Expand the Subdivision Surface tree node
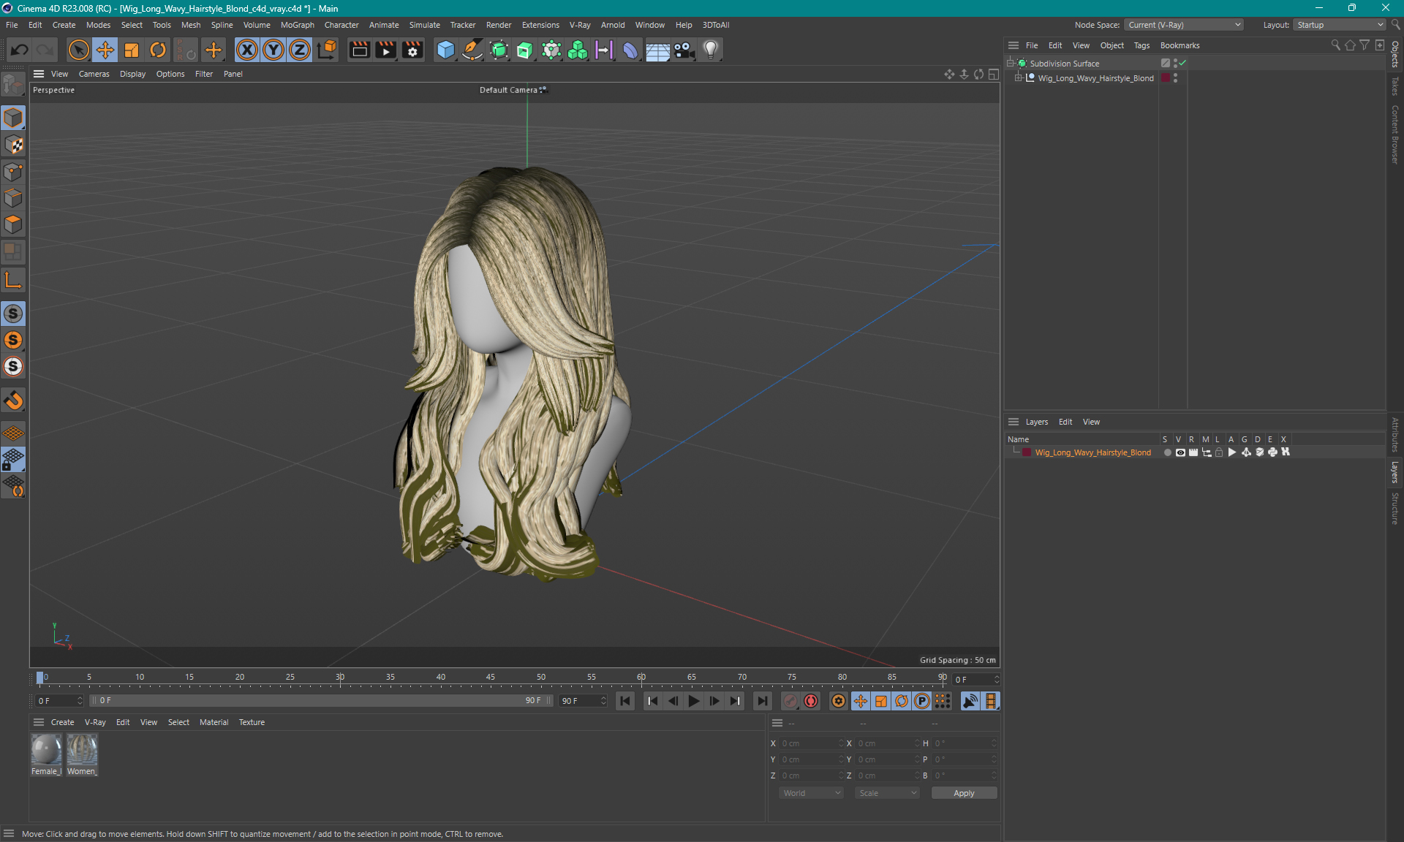 pyautogui.click(x=1011, y=64)
